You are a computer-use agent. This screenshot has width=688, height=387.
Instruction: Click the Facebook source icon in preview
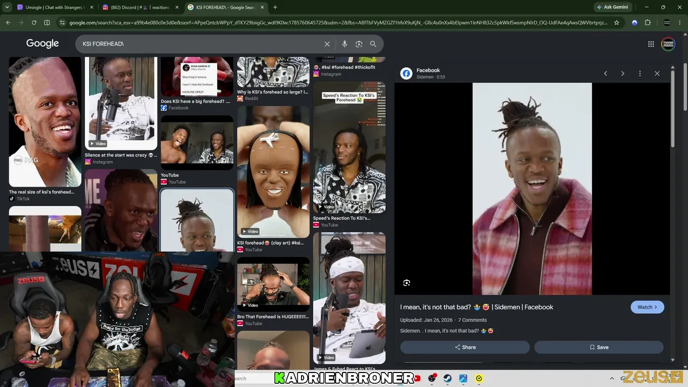(406, 74)
